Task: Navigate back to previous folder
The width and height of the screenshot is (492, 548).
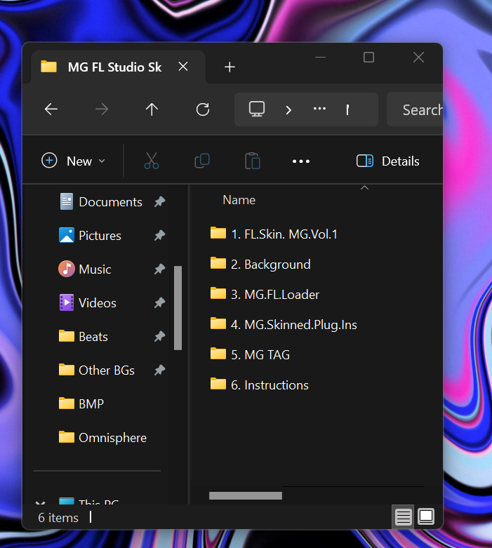Action: [51, 109]
